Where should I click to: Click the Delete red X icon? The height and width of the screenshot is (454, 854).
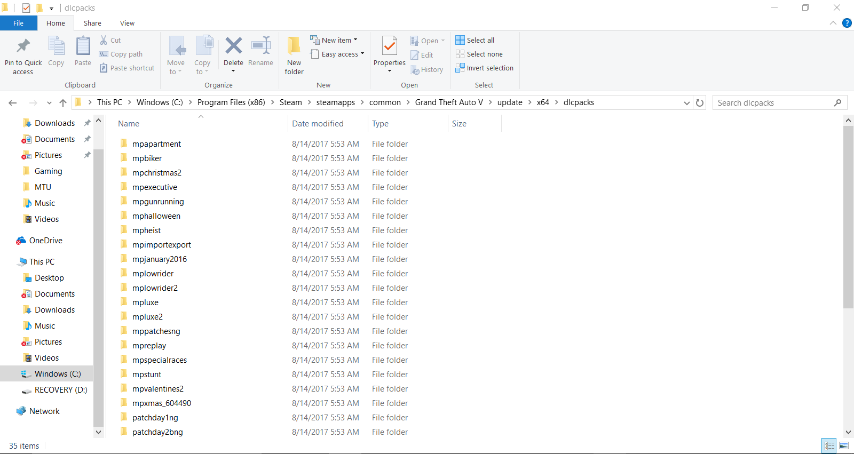coord(233,46)
